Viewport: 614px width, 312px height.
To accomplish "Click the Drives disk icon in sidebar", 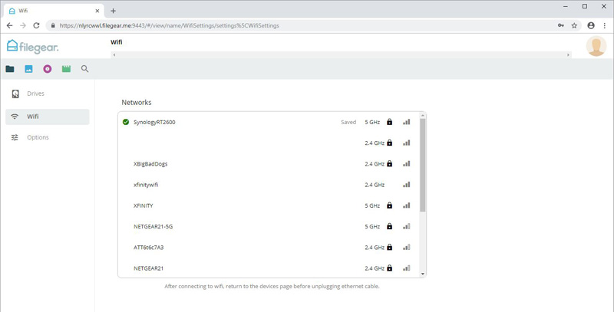I will tap(15, 94).
